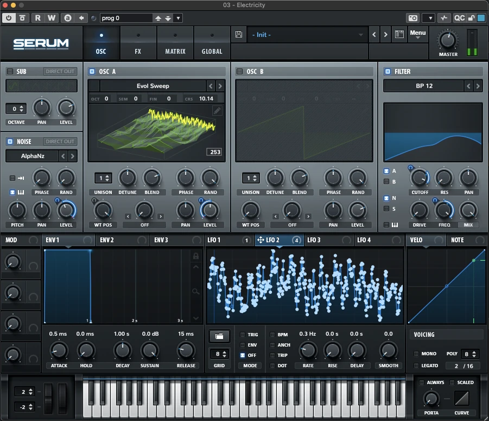489x421 pixels.
Task: Switch to the MATRIX tab
Action: [x=175, y=43]
